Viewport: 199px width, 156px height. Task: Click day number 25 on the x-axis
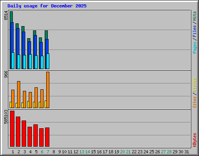(152, 152)
